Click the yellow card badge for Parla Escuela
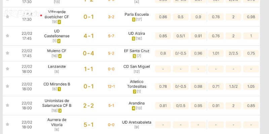Screen dimensions: 269x134 click(133, 19)
